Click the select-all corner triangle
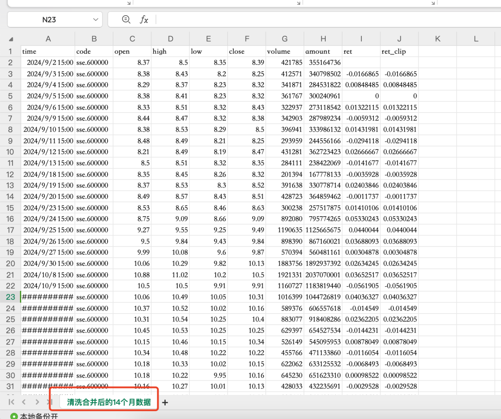 [11, 39]
